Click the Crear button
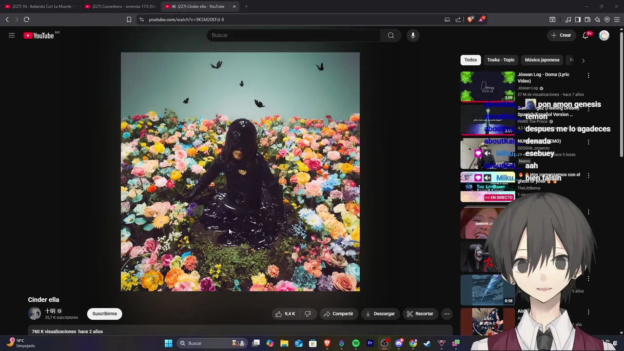 pos(561,35)
